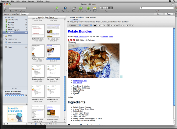Open the Help menu
Image resolution: width=177 pixels, height=129 pixels.
(x=48, y=1)
